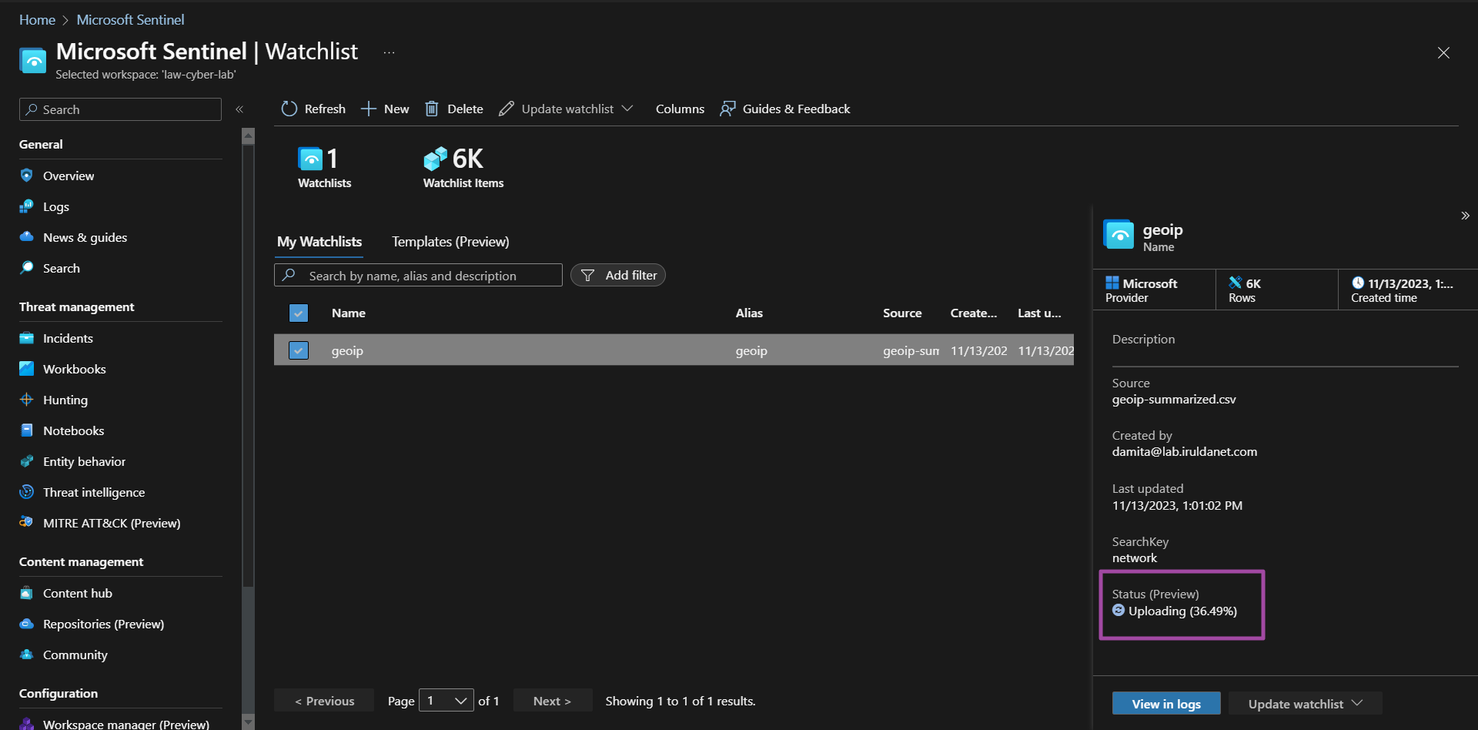Collapse the details pane with double chevron
Image resolution: width=1478 pixels, height=730 pixels.
(x=1465, y=216)
